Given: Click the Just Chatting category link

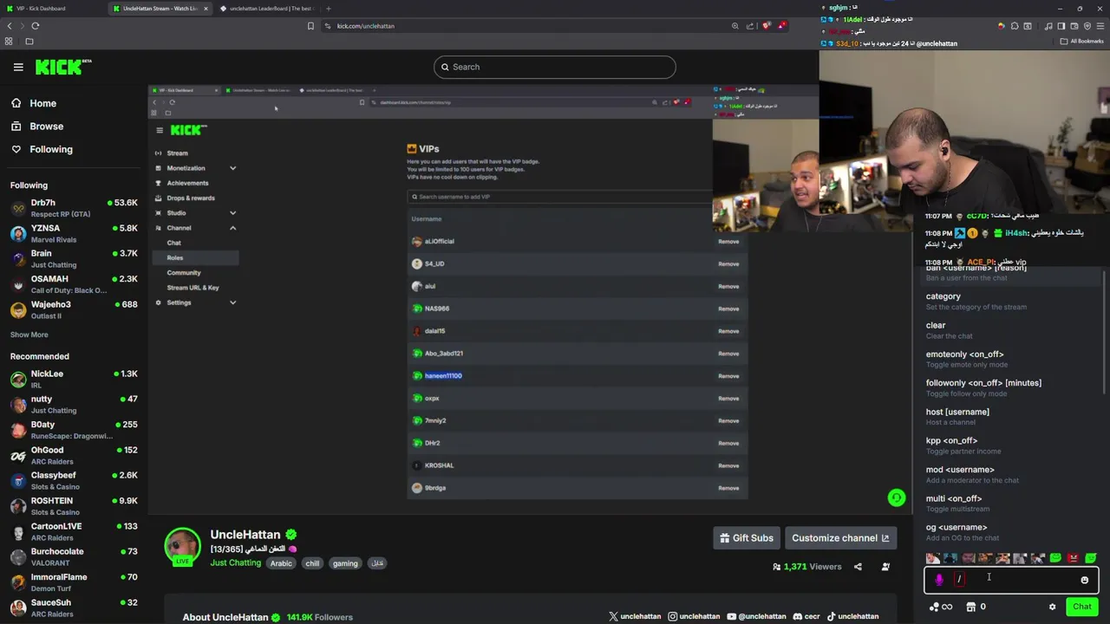Looking at the screenshot, I should tap(235, 563).
